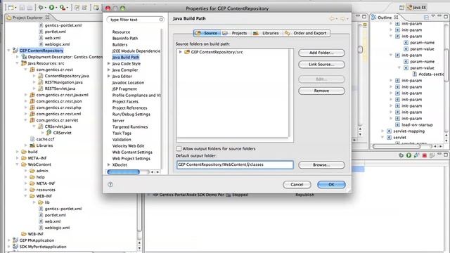Click the CRServlet class icon
Viewport: 450px width, 253px height.
tap(49, 133)
